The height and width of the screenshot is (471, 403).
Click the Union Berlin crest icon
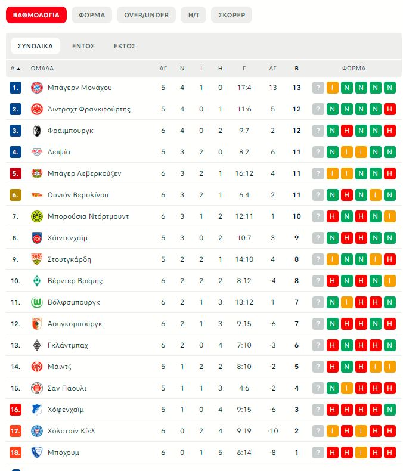[x=37, y=195]
